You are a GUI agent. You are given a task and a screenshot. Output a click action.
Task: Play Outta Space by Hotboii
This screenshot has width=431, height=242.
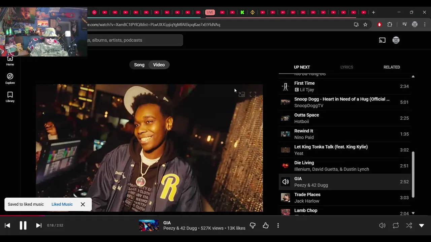[345, 118]
